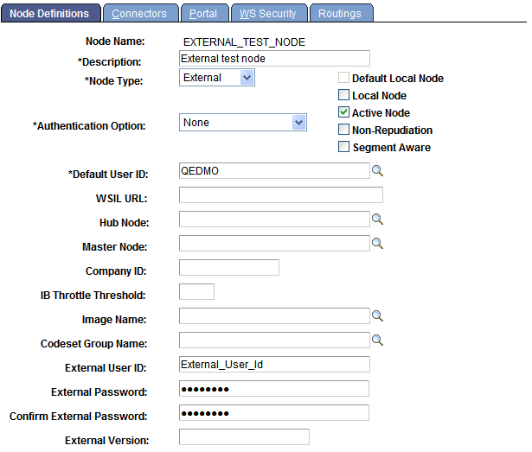Click the Hub Node input field
Viewport: 532px width, 452px height.
[274, 219]
